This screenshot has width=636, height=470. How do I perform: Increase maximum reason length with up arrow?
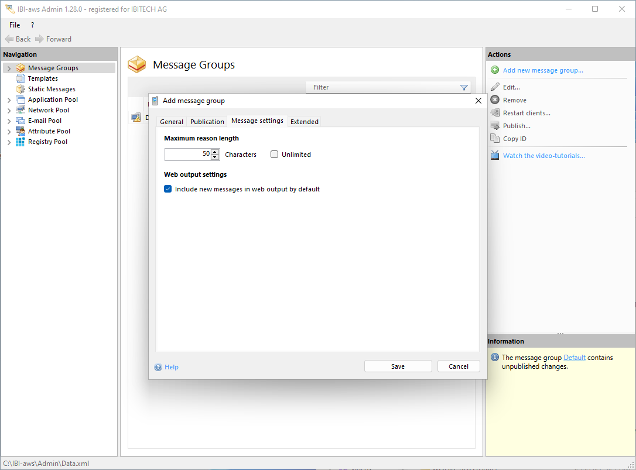(215, 152)
